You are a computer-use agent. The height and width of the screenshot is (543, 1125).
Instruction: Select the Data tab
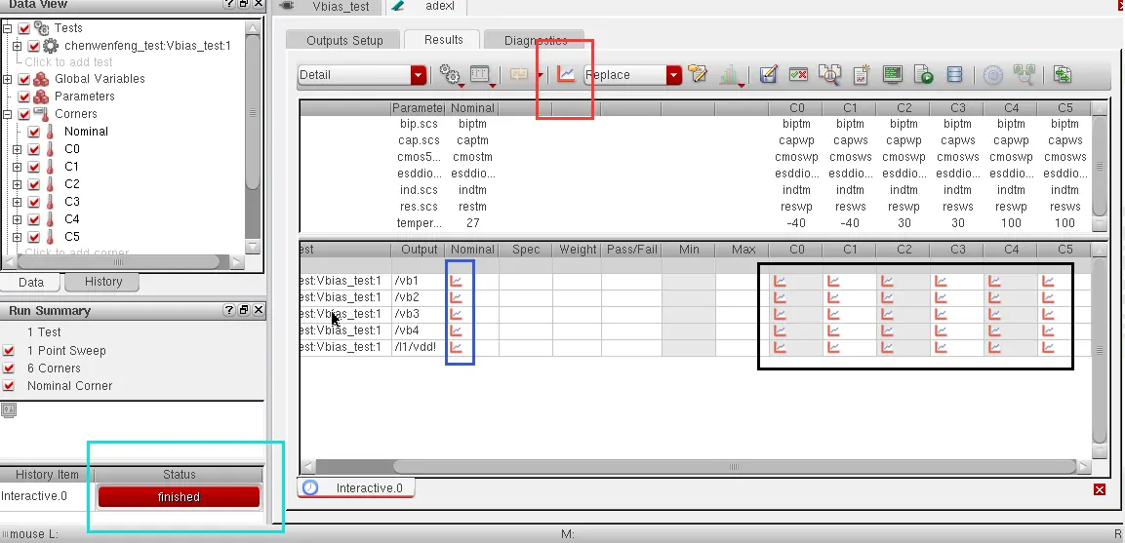click(31, 282)
